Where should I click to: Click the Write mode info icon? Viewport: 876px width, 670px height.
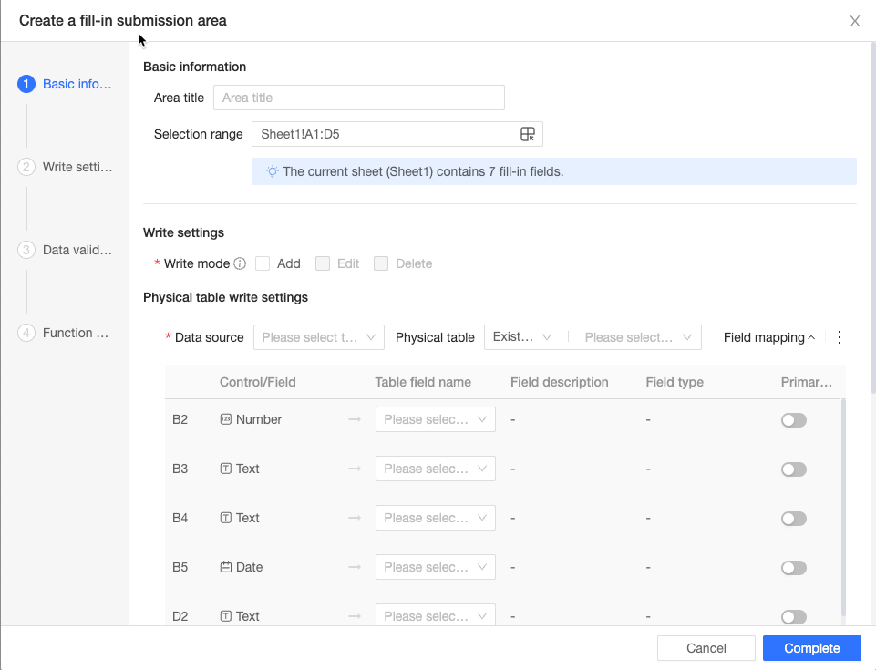(x=240, y=263)
